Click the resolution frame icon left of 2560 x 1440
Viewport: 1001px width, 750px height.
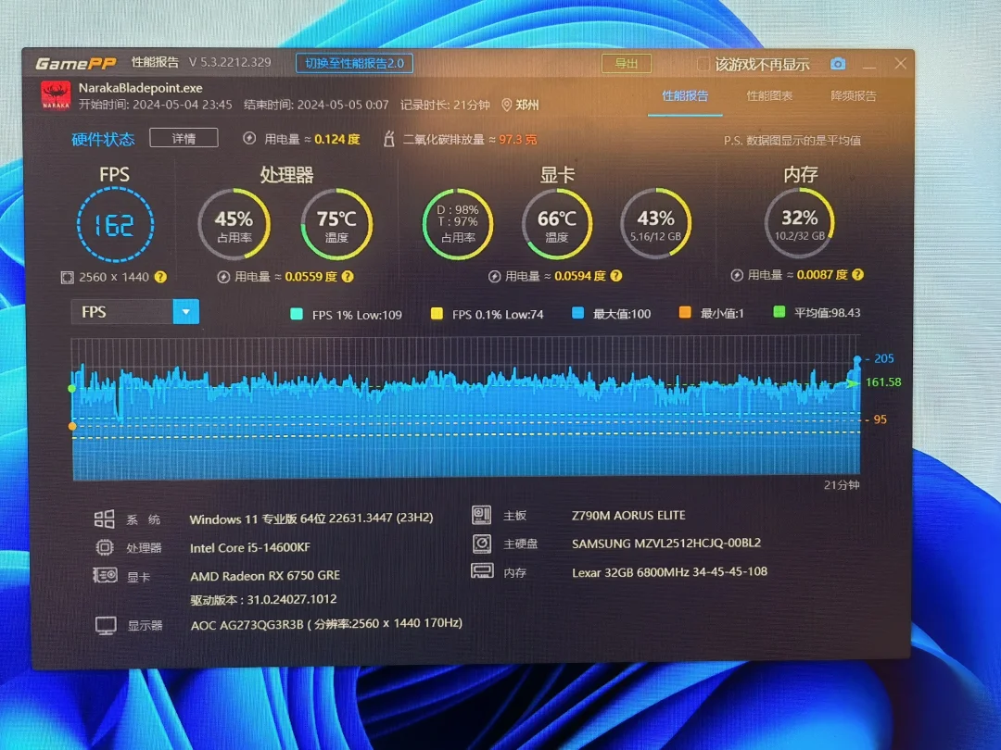pyautogui.click(x=67, y=278)
